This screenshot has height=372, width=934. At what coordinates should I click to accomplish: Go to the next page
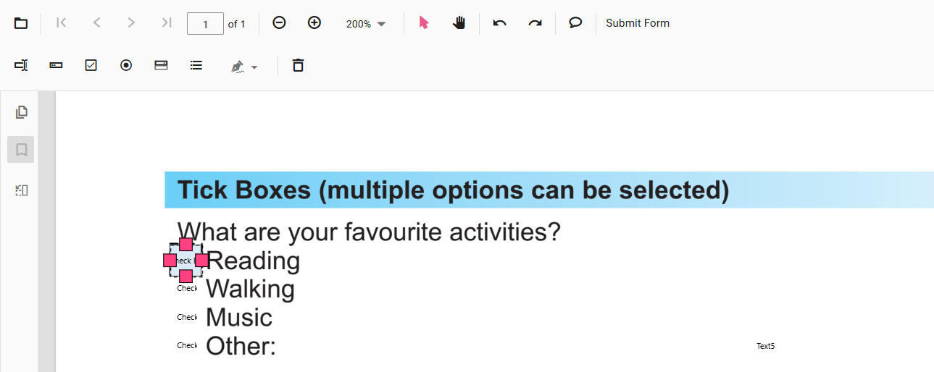[131, 23]
